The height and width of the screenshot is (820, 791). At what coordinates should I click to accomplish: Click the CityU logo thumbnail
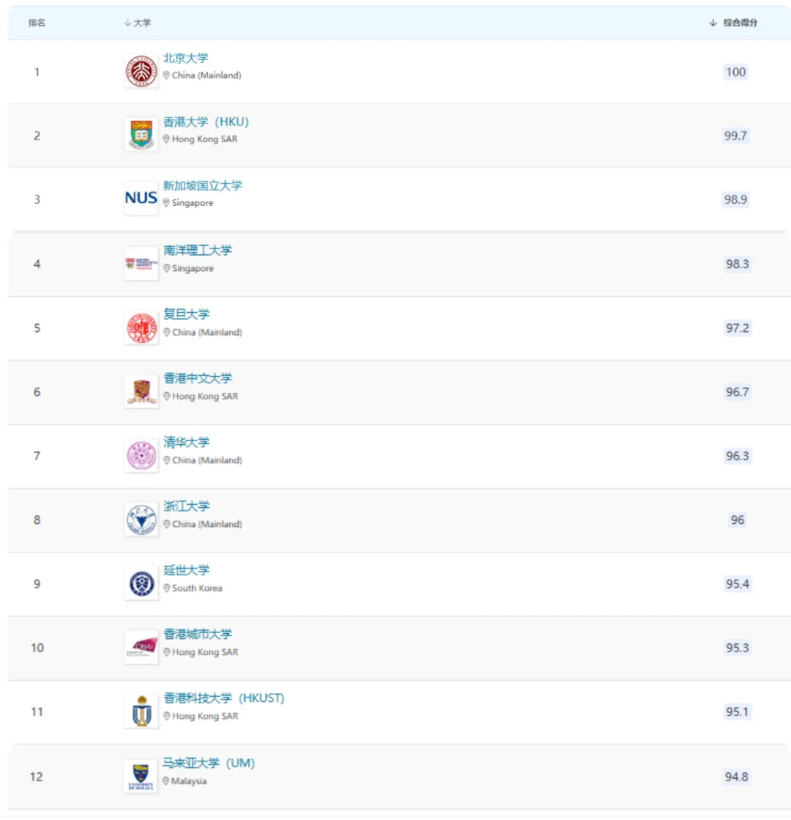141,647
